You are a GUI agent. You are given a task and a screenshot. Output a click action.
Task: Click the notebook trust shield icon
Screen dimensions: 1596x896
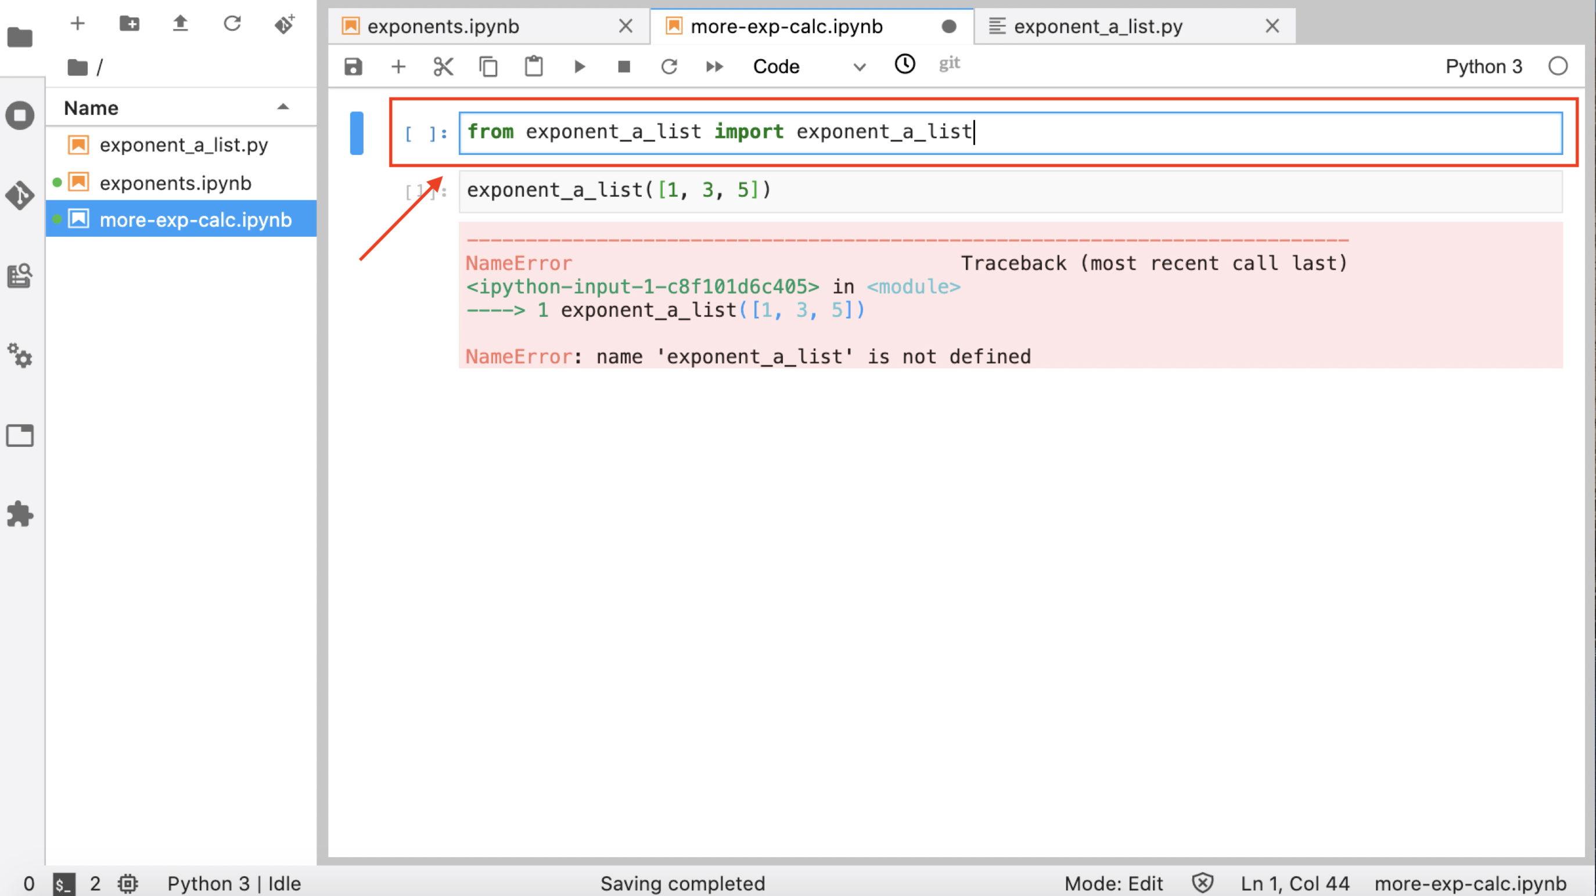pyautogui.click(x=1202, y=883)
